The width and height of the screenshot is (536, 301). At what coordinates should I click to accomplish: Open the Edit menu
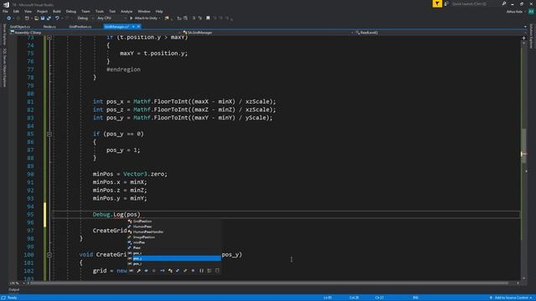coord(16,11)
